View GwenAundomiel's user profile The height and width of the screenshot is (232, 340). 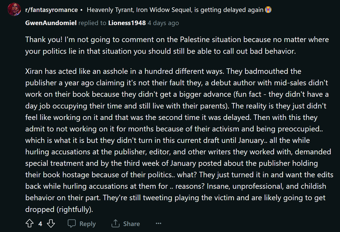pyautogui.click(x=51, y=23)
